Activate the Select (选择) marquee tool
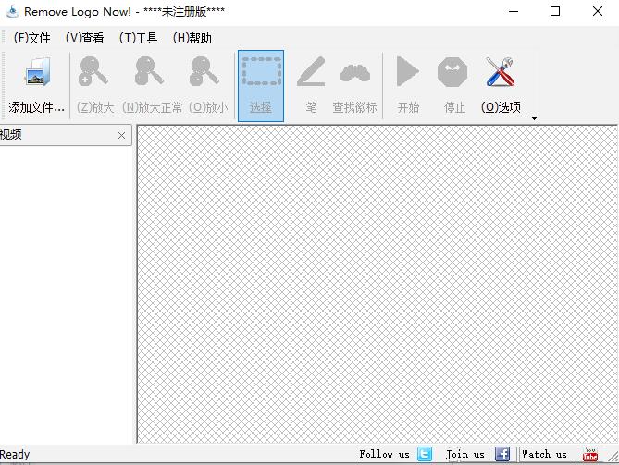This screenshot has width=619, height=465. point(261,73)
